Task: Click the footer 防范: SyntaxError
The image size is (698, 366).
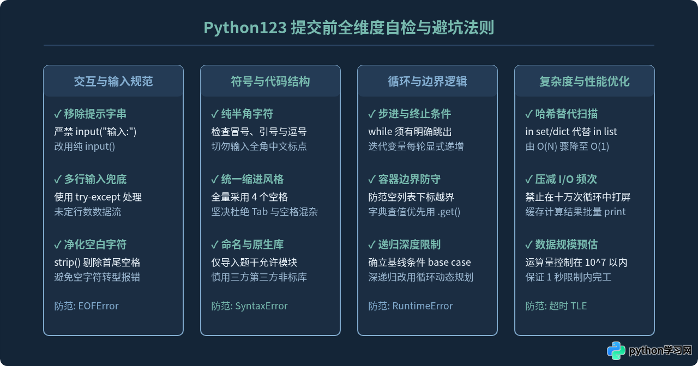Action: 249,306
